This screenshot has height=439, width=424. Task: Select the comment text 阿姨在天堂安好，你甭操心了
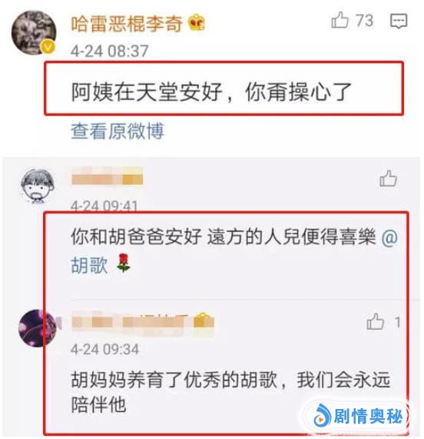211,91
